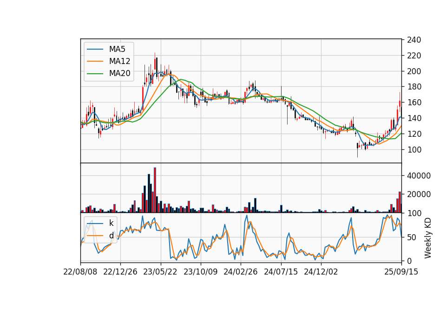Click the 240 price axis label
Viewport: 446px width, 320px height.
[414, 40]
